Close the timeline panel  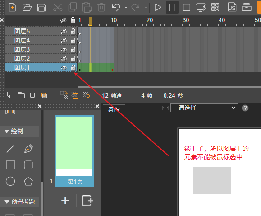[2, 20]
